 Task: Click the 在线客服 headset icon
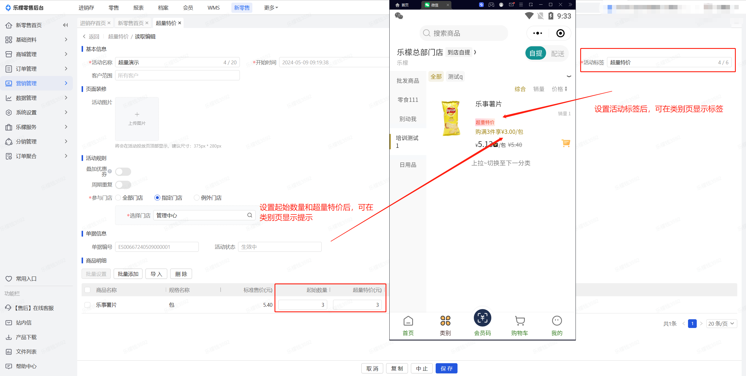8,308
